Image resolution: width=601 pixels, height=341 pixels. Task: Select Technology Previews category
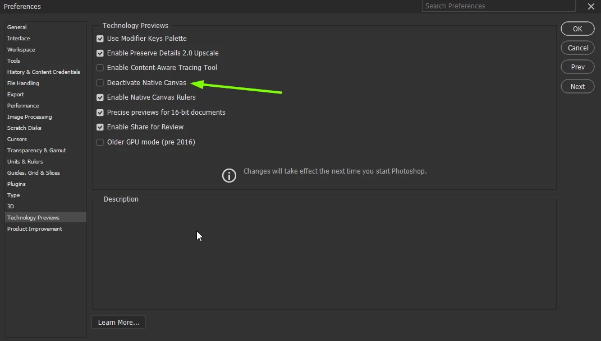coord(45,217)
